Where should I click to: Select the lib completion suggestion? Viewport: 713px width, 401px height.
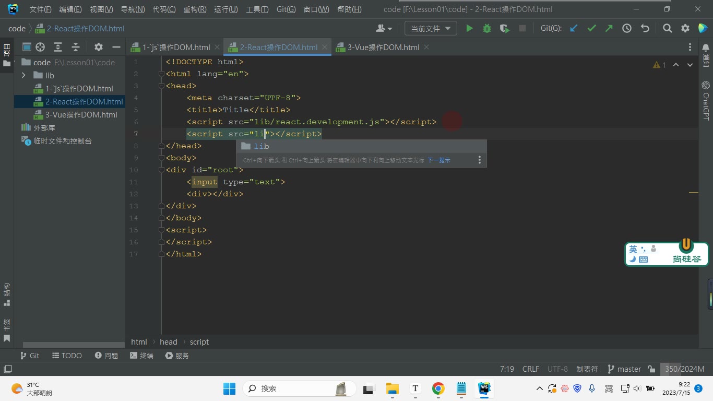(361, 146)
